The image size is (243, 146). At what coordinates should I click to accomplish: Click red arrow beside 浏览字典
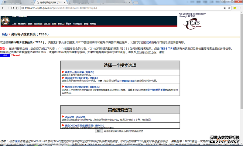click(63, 117)
